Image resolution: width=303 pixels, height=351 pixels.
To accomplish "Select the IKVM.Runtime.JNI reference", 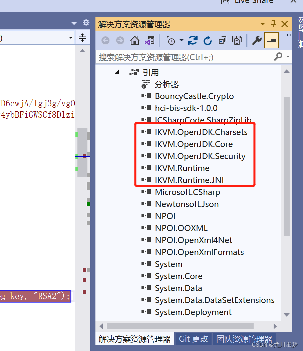I will pyautogui.click(x=190, y=180).
